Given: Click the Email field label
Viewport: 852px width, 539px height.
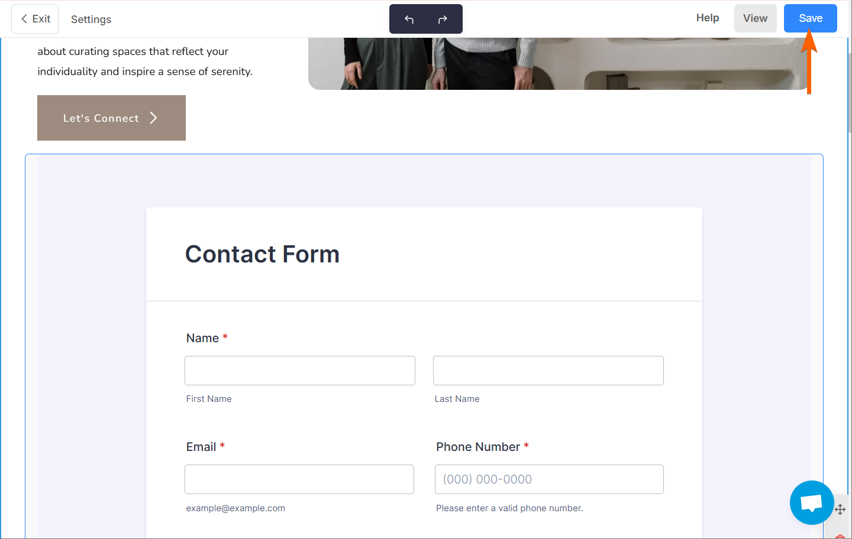Looking at the screenshot, I should click(x=201, y=447).
